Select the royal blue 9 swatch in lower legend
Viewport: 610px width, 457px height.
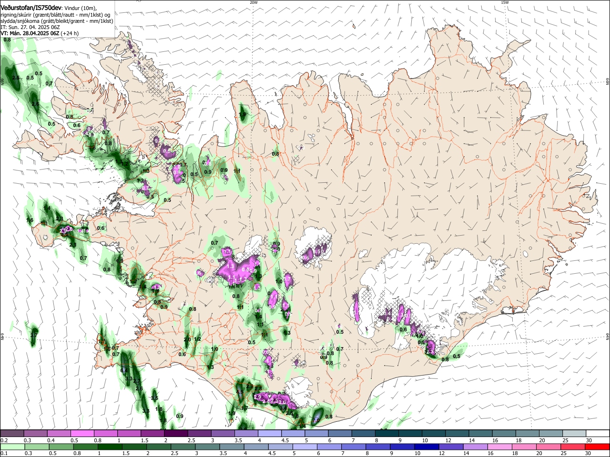point(403,447)
